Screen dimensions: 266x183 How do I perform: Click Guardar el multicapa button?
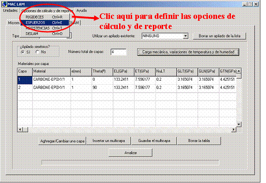pyautogui.click(x=154, y=141)
